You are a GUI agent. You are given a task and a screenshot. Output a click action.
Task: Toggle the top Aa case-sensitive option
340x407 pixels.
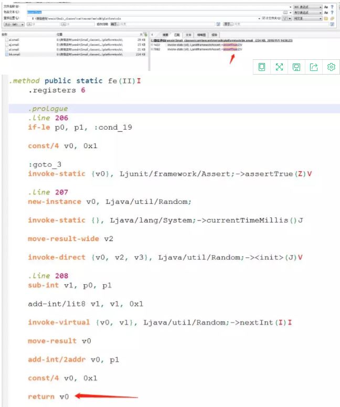326,7
